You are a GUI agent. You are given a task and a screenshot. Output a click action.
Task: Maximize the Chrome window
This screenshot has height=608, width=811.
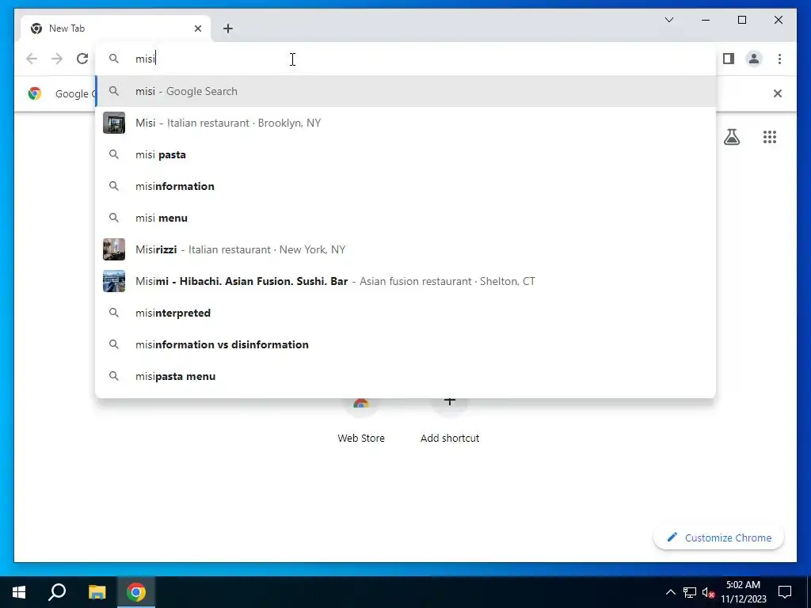(741, 20)
